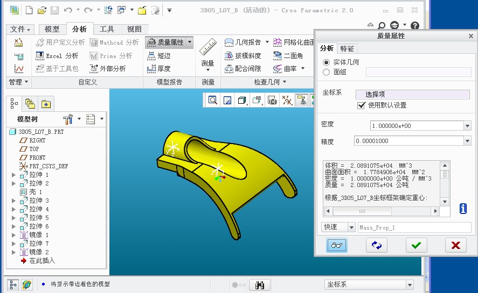Click the glasses preview button in the dialog

click(337, 245)
